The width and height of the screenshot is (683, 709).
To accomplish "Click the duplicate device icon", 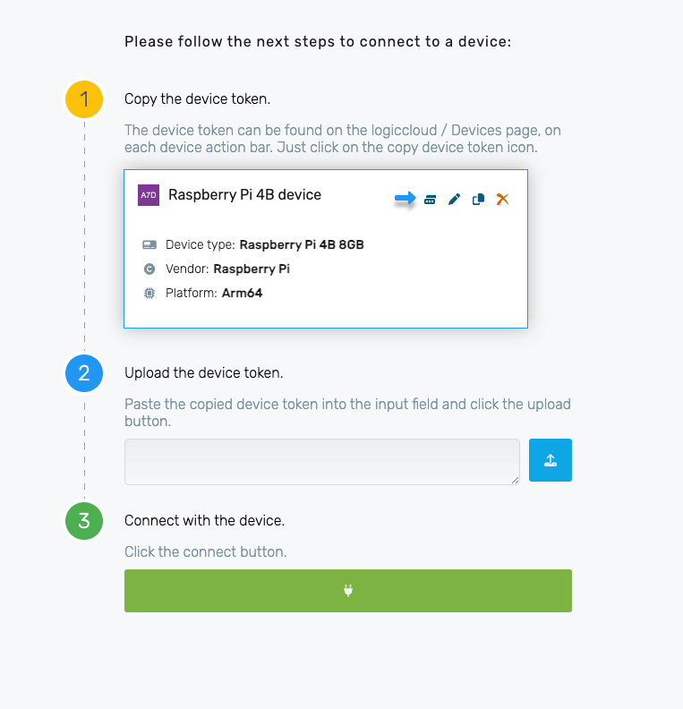I will point(478,199).
